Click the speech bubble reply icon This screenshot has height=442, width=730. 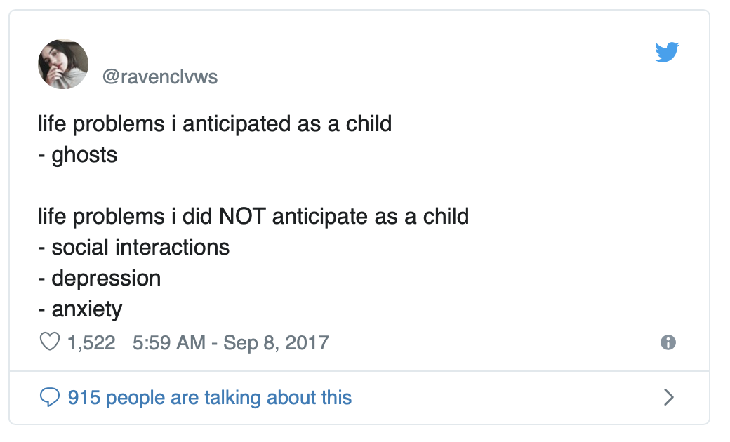point(49,398)
